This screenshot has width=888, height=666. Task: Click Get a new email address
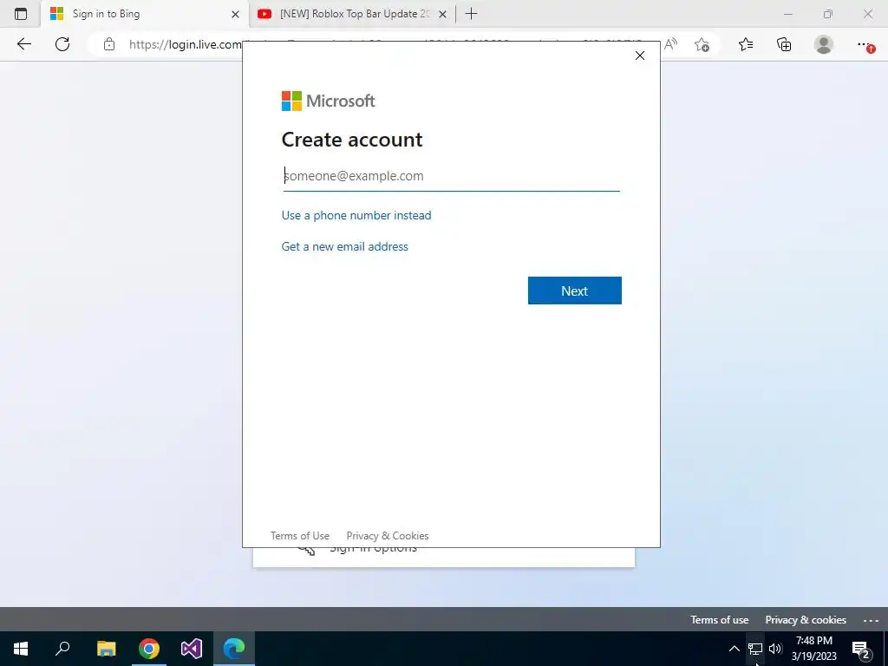345,246
